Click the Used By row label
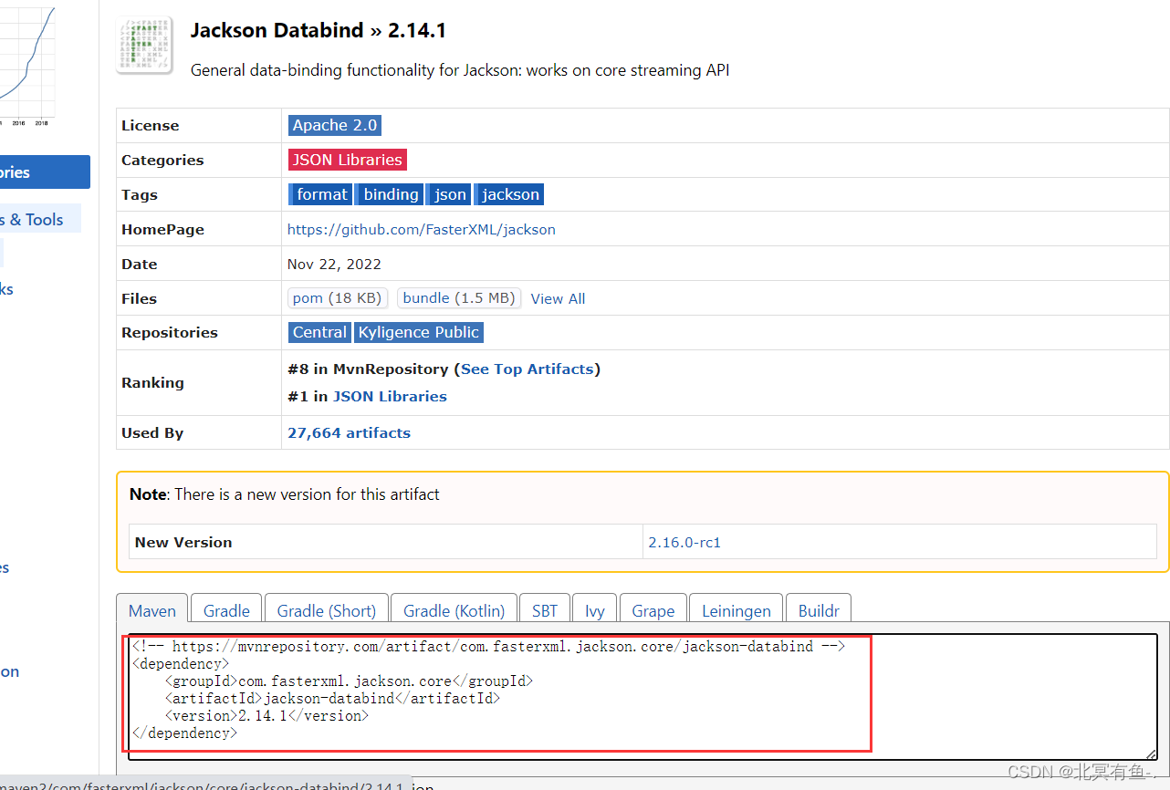This screenshot has width=1170, height=790. (152, 432)
